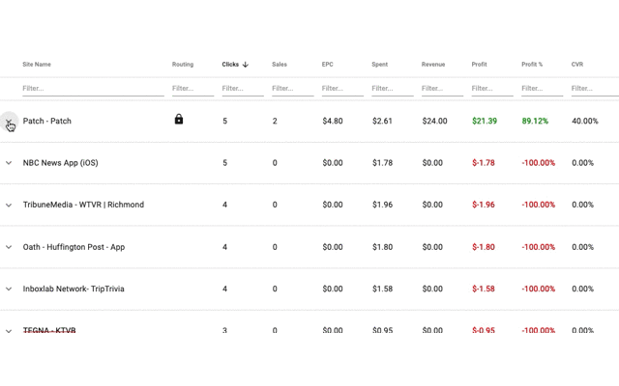Sort by Revenue column header
Viewport: 619px width, 386px height.
(433, 65)
